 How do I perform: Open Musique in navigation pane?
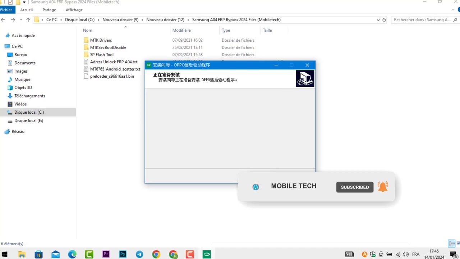point(22,79)
